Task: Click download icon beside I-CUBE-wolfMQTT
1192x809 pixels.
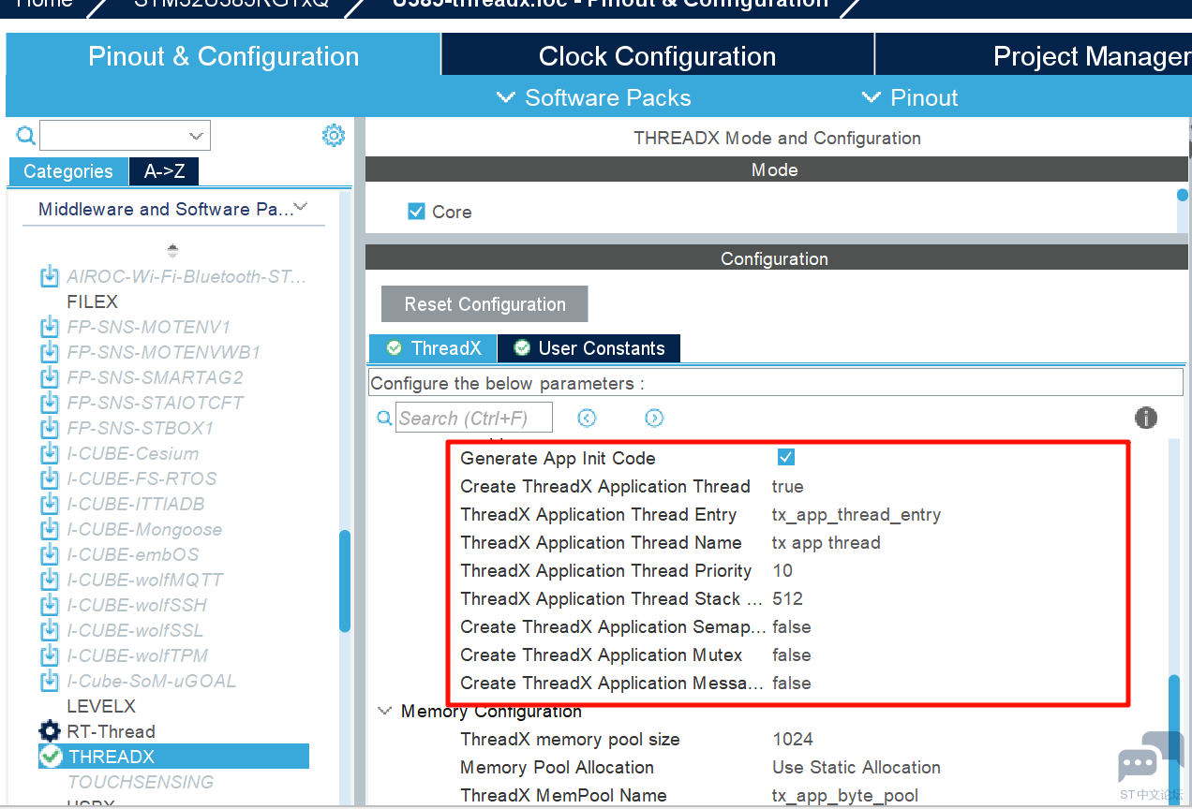Action: tap(49, 581)
